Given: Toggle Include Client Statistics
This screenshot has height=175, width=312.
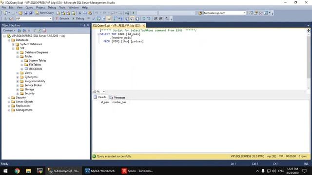Looking at the screenshot, I should tap(120, 18).
